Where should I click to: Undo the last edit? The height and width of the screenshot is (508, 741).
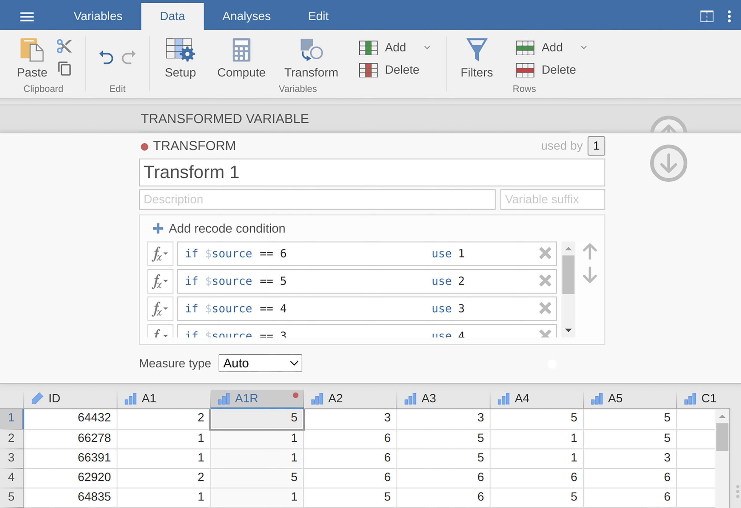point(106,57)
